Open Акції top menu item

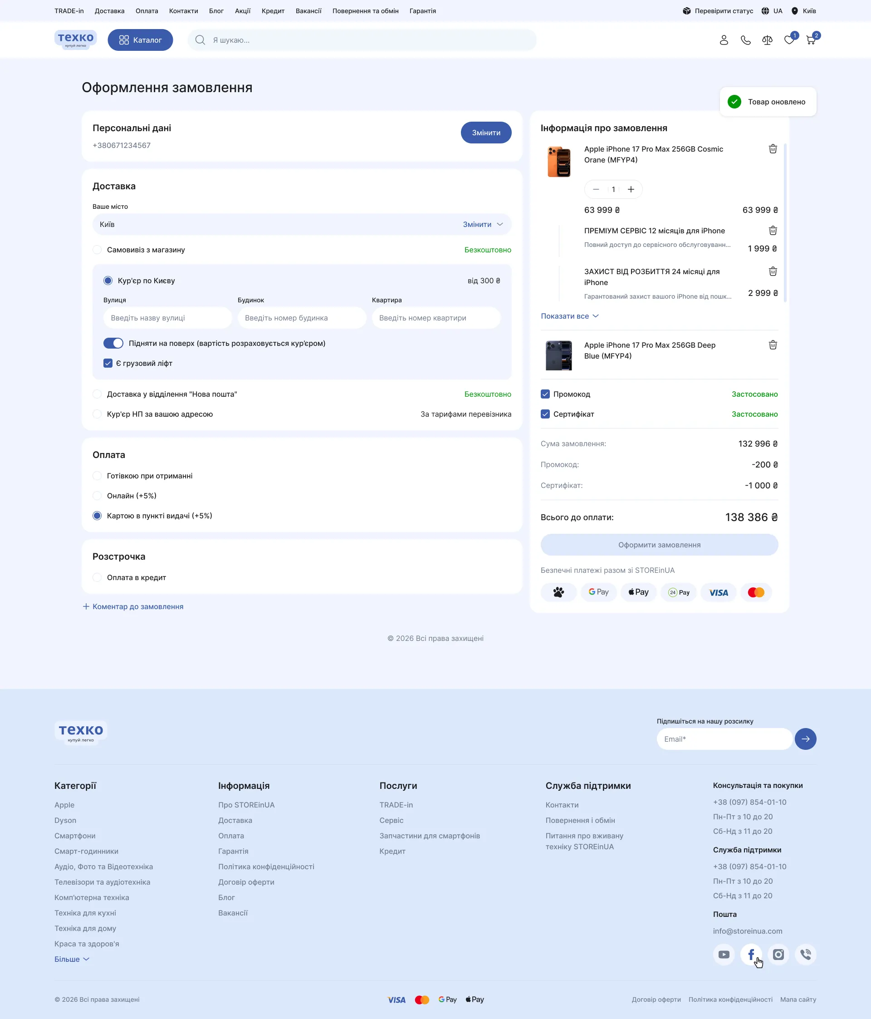click(x=242, y=11)
